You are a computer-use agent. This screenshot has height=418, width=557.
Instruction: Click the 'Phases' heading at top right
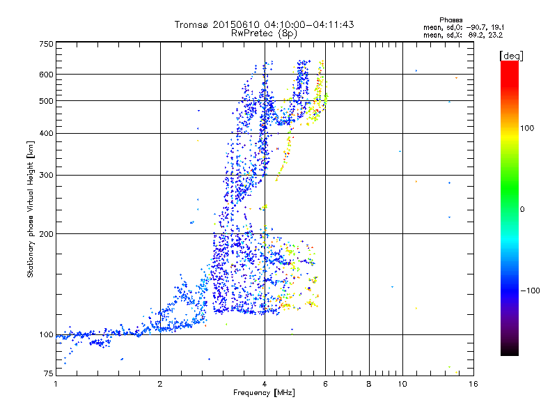pyautogui.click(x=450, y=20)
